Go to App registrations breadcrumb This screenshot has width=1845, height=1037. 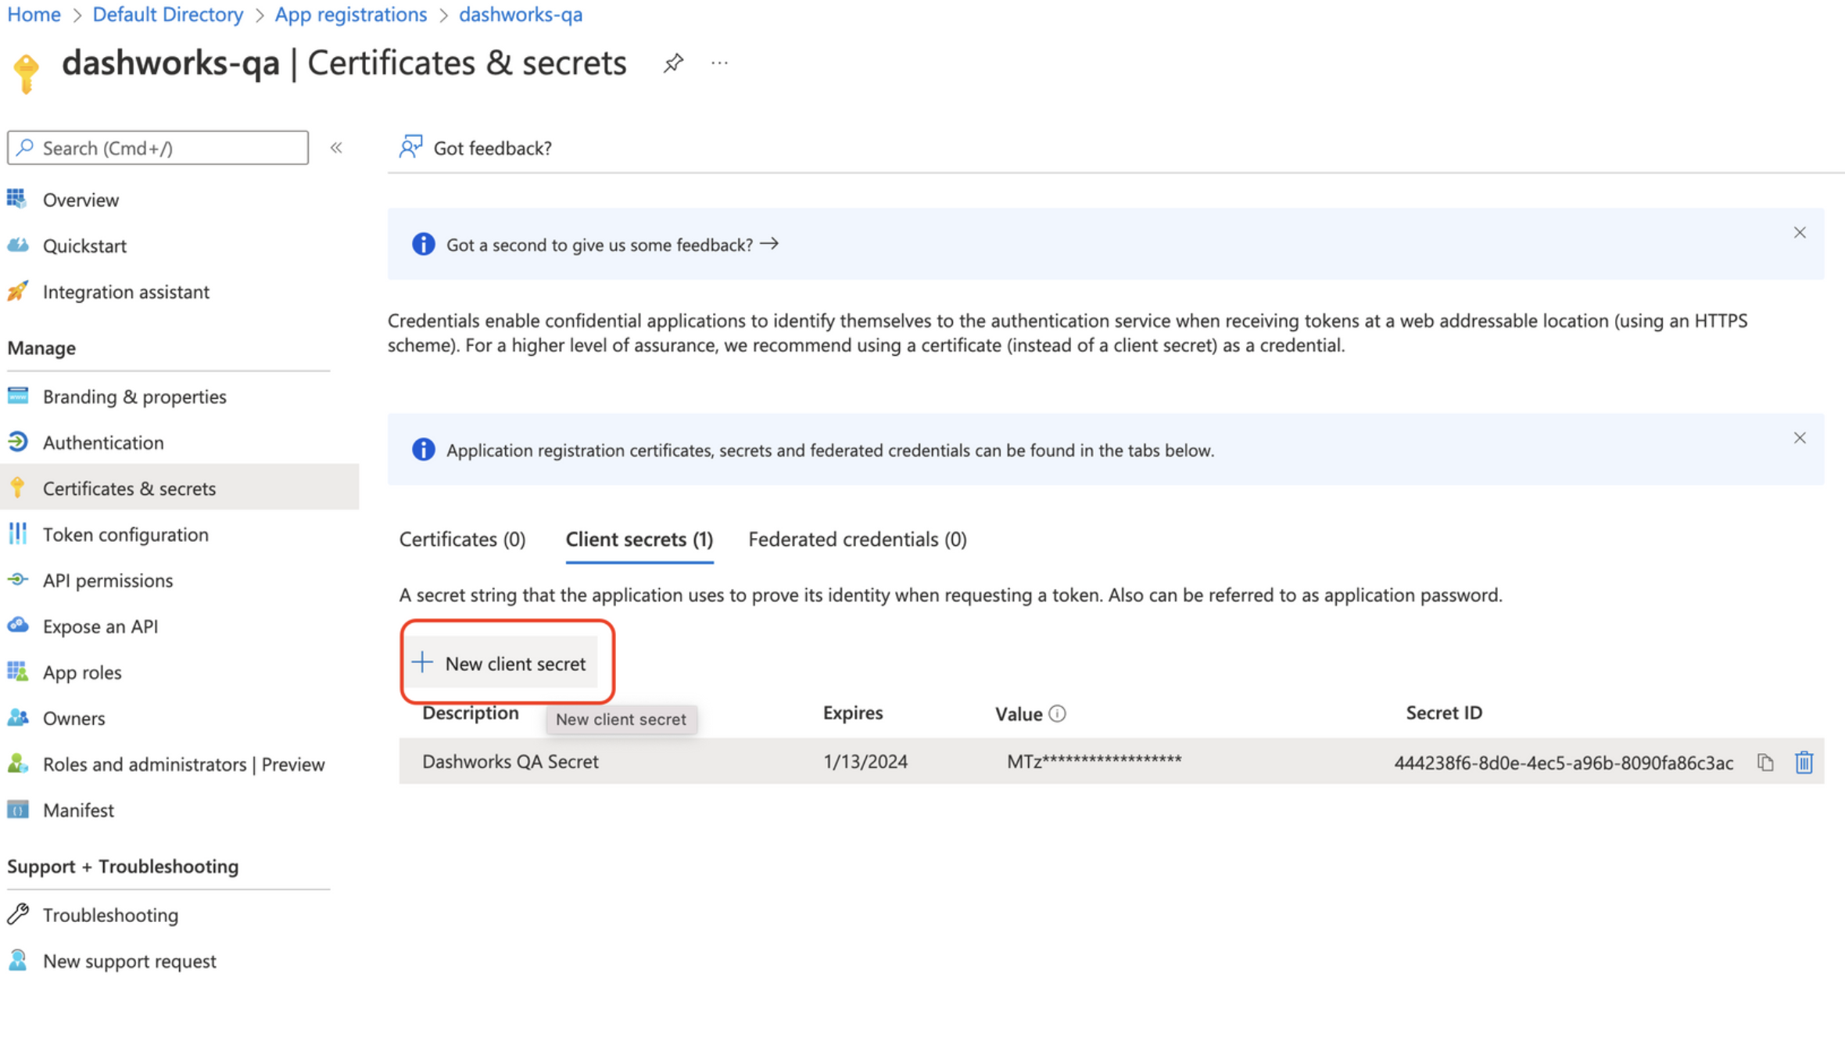350,14
